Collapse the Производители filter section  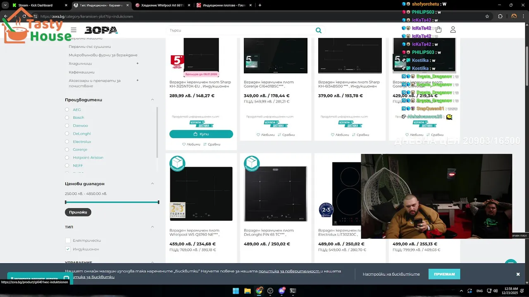(x=152, y=100)
